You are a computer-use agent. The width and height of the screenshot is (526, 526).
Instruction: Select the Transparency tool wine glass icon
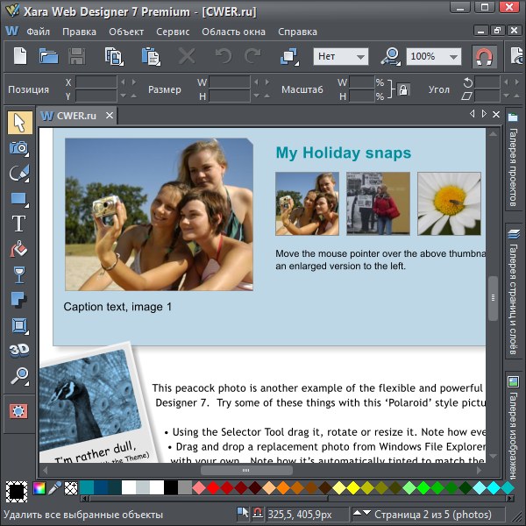(18, 274)
